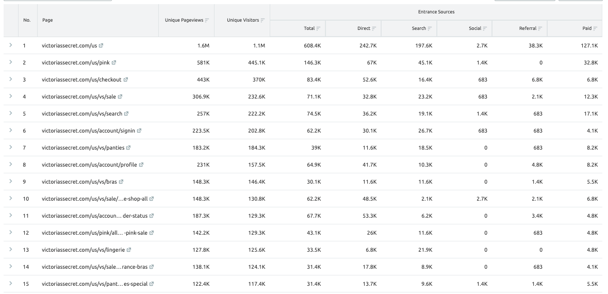This screenshot has height=294, width=608.
Task: Click the Page column header
Action: pos(47,20)
